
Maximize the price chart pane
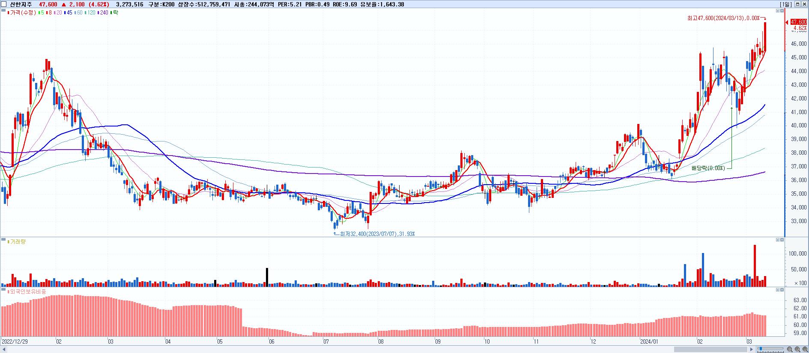pos(782,11)
